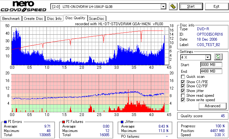The image size is (229, 139).
Task: Open the Advanced settings button
Action: click(x=213, y=106)
